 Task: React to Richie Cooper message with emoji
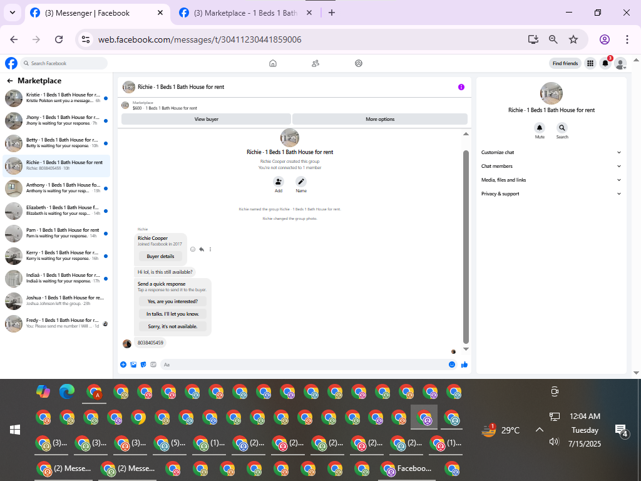click(x=193, y=249)
